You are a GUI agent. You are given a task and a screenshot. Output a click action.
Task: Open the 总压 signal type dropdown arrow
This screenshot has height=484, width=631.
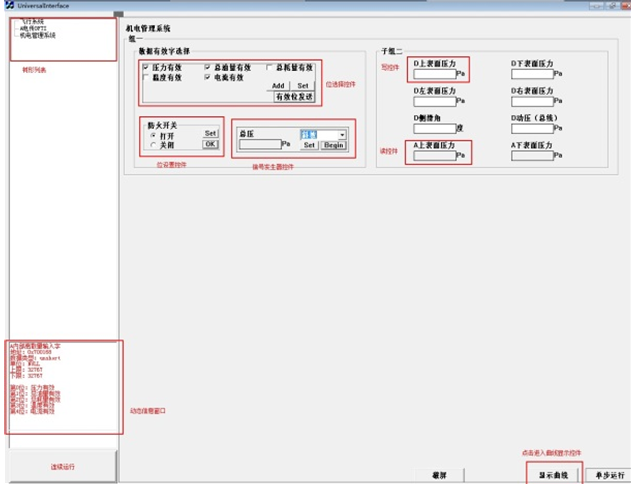(x=342, y=135)
